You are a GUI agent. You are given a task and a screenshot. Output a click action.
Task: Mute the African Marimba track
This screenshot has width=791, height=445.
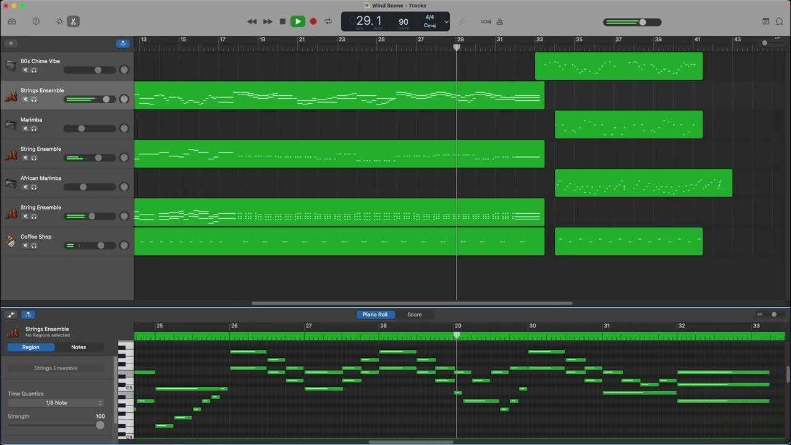[x=26, y=187]
